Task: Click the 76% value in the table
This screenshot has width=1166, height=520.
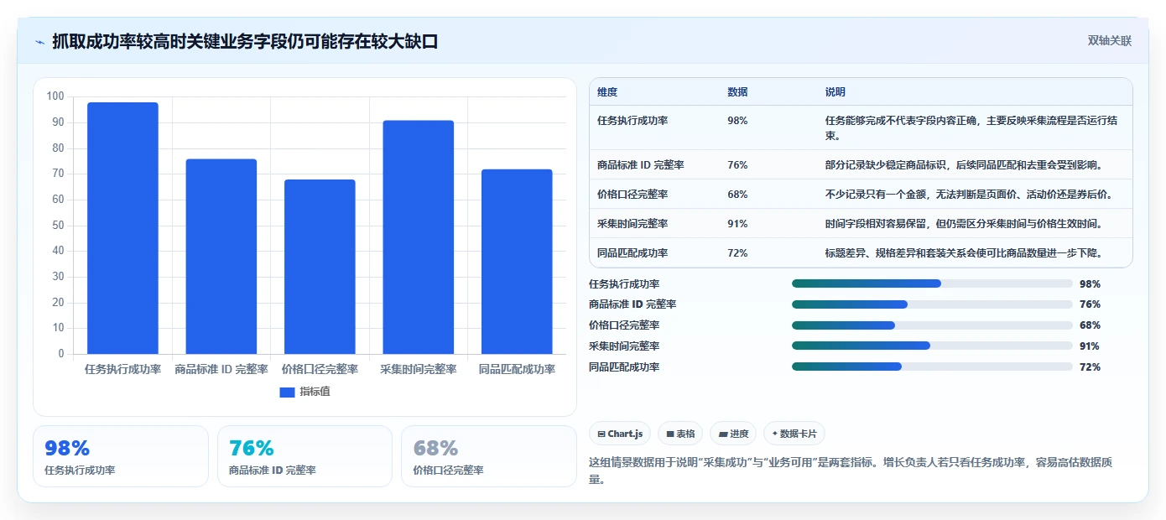Action: pos(737,165)
